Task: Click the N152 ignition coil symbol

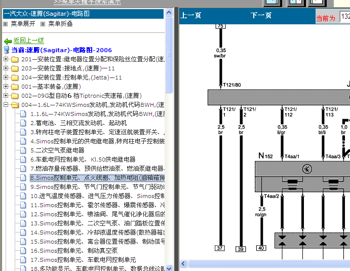Action: tap(307, 169)
